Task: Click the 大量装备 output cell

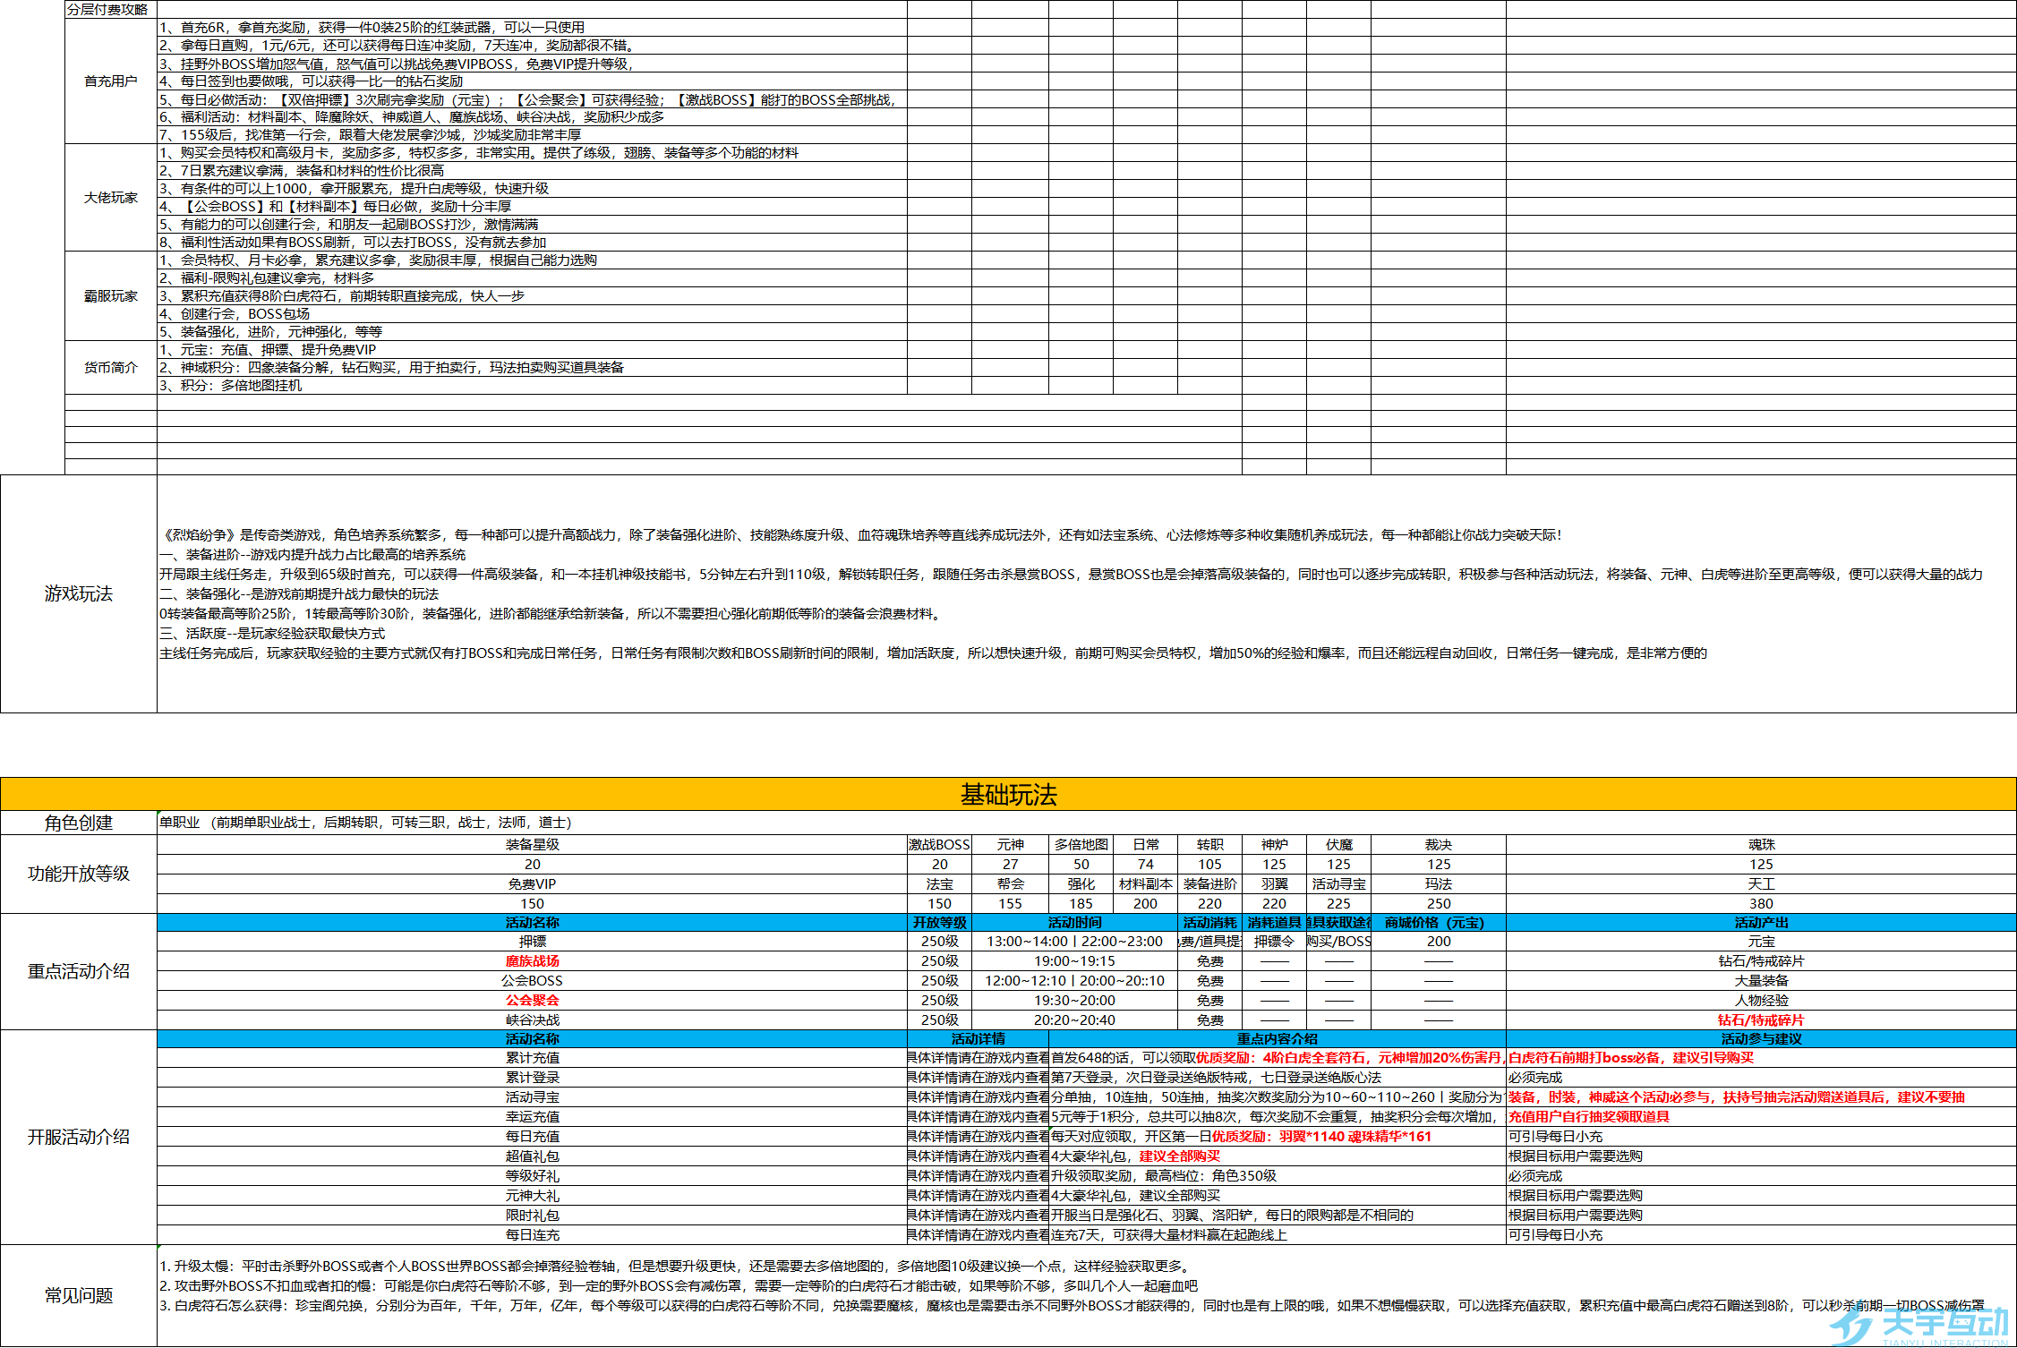Action: 1761,981
